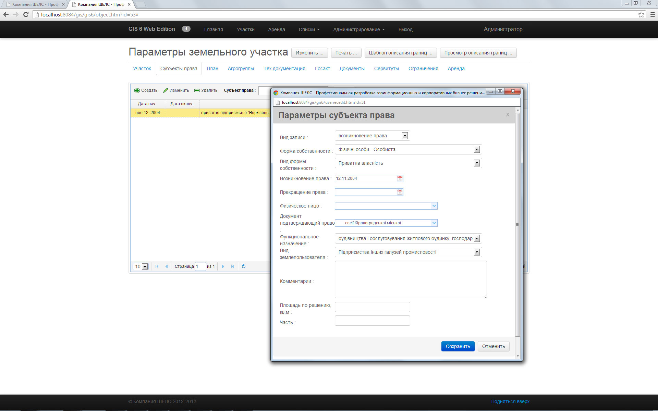This screenshot has width=658, height=411.
Task: Click Отменить button
Action: click(x=493, y=346)
